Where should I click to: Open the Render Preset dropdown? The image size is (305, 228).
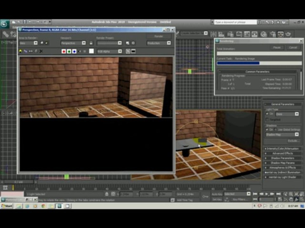109,43
